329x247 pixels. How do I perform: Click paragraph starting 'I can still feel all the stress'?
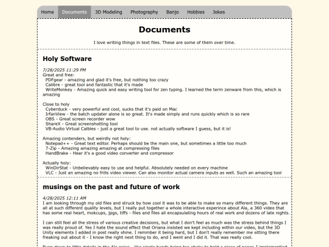[165, 230]
